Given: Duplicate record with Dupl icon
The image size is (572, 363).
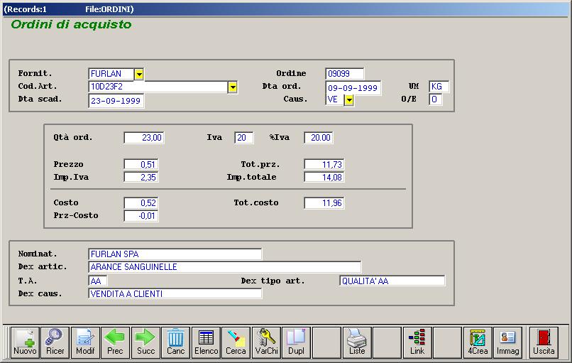Looking at the screenshot, I should (x=296, y=342).
